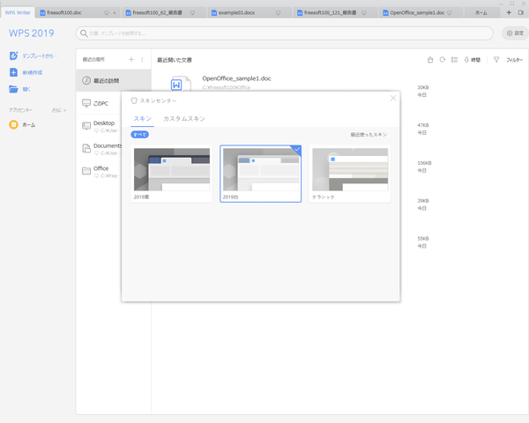Click the WPS 2019 logo text
Viewport: 529px width, 423px height.
click(32, 33)
